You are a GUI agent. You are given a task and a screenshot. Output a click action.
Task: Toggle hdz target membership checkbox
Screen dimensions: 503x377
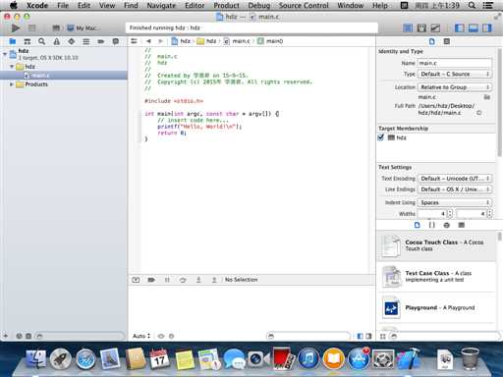point(381,137)
